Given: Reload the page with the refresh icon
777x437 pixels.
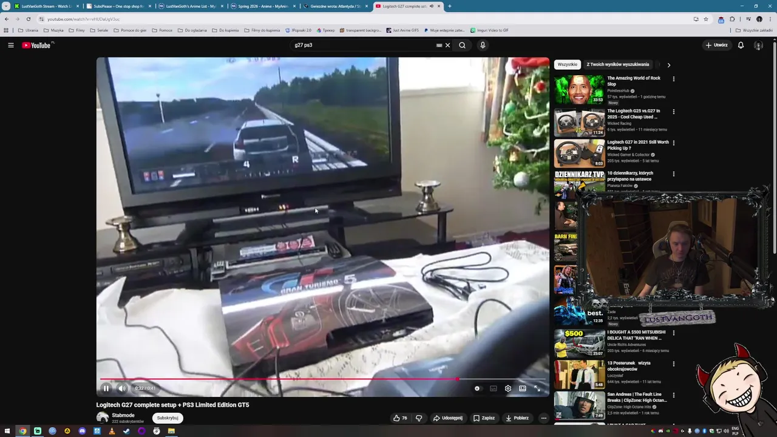Looking at the screenshot, I should tap(28, 19).
